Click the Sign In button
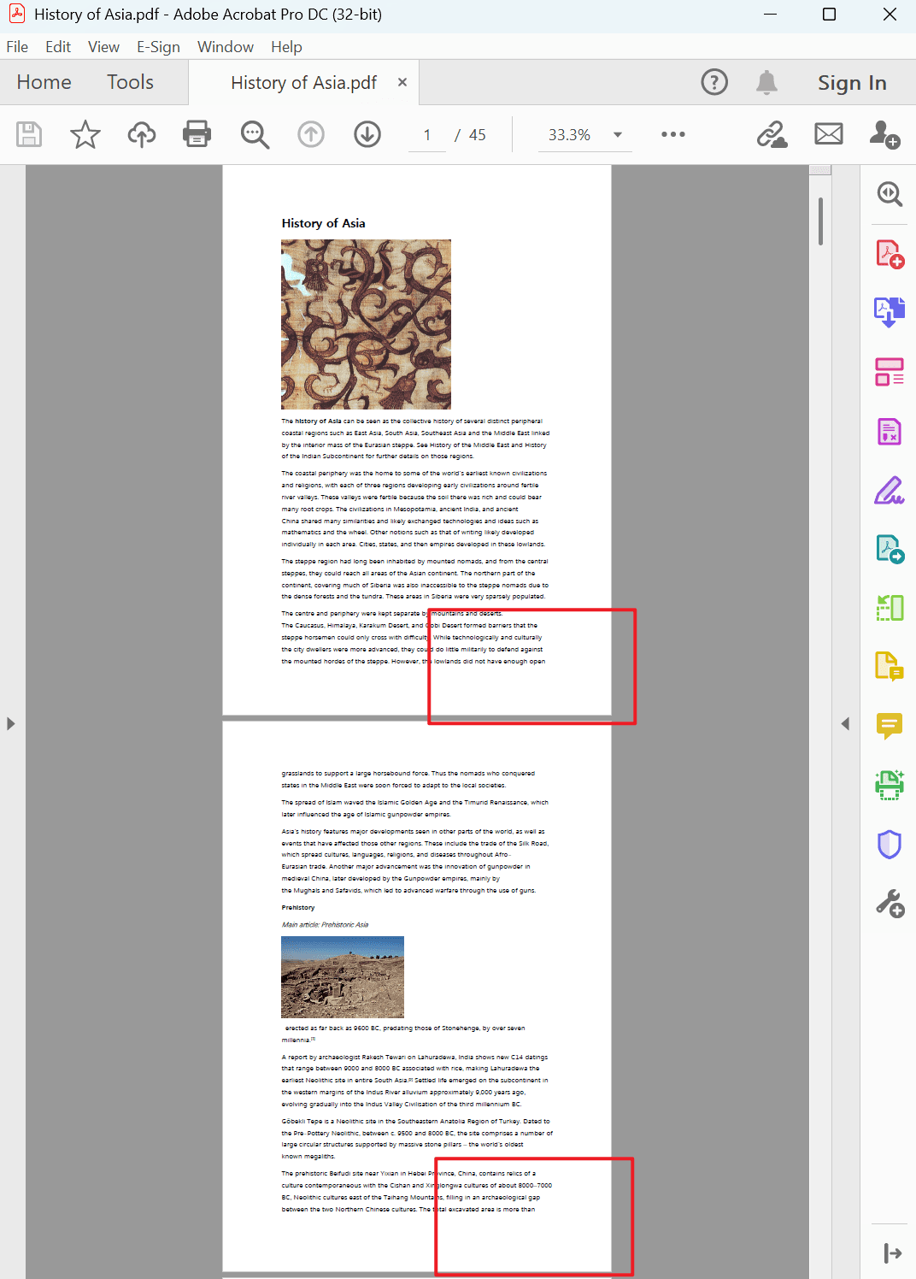Viewport: 916px width, 1279px height. click(x=851, y=83)
